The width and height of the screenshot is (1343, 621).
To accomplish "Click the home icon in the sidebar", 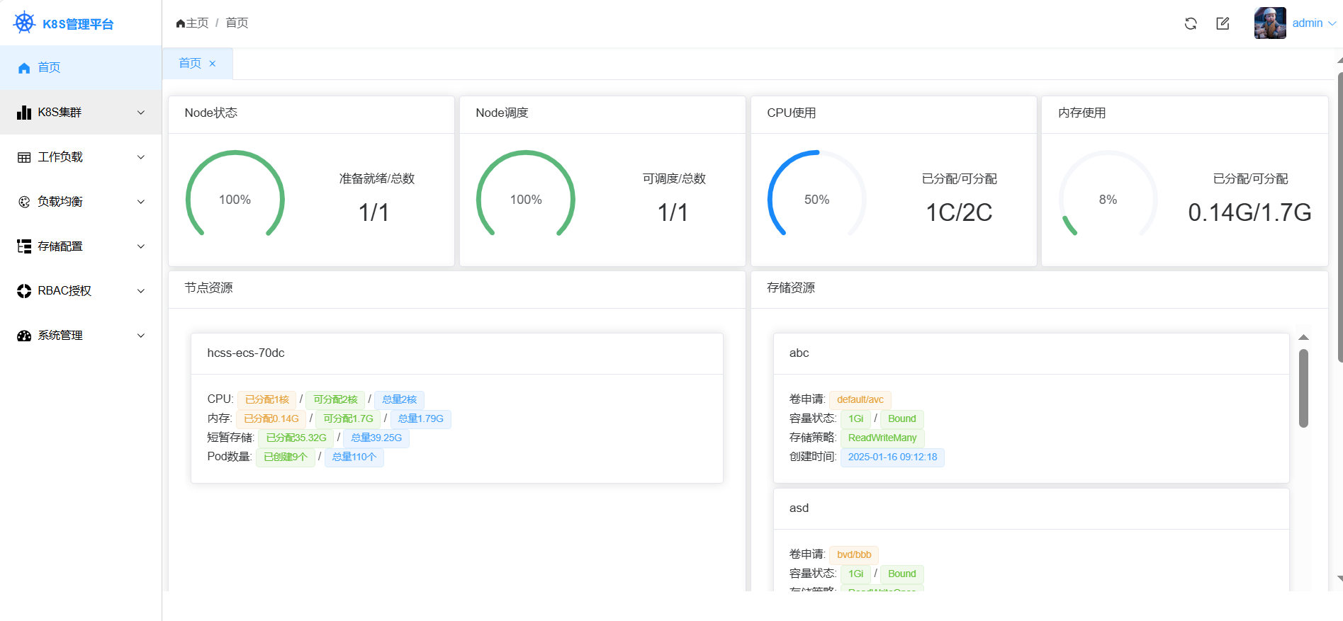I will (x=24, y=68).
